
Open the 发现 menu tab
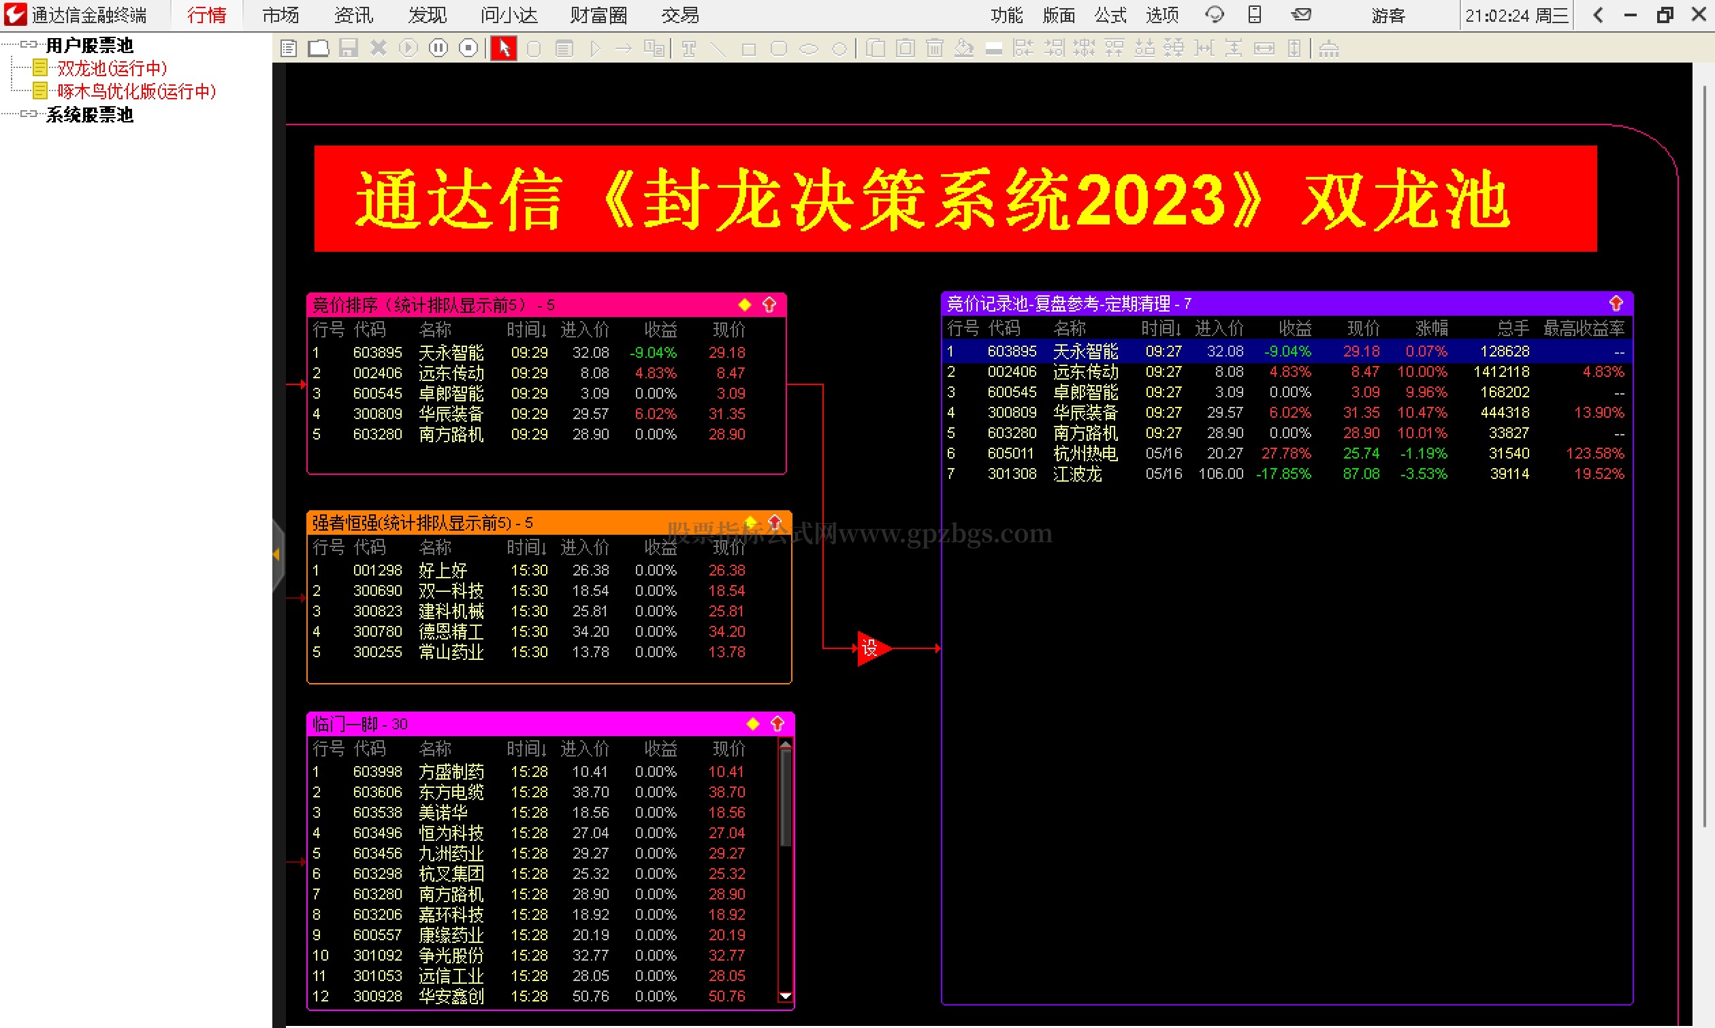pos(427,15)
